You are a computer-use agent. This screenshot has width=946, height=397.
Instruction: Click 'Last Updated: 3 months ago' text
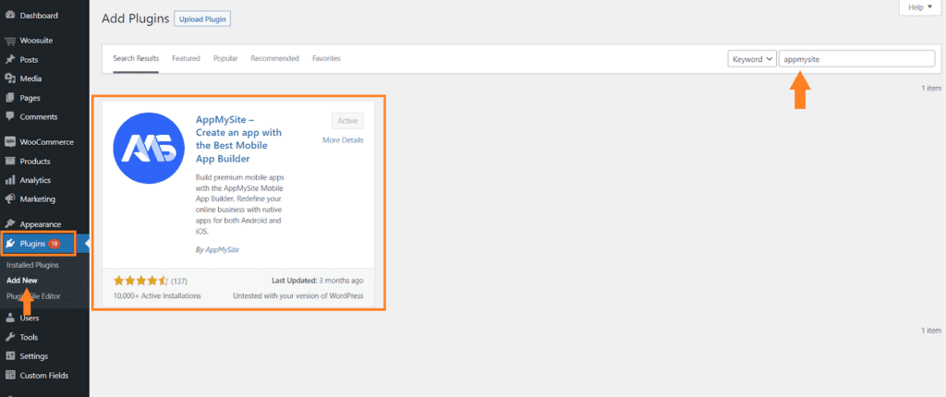point(318,281)
